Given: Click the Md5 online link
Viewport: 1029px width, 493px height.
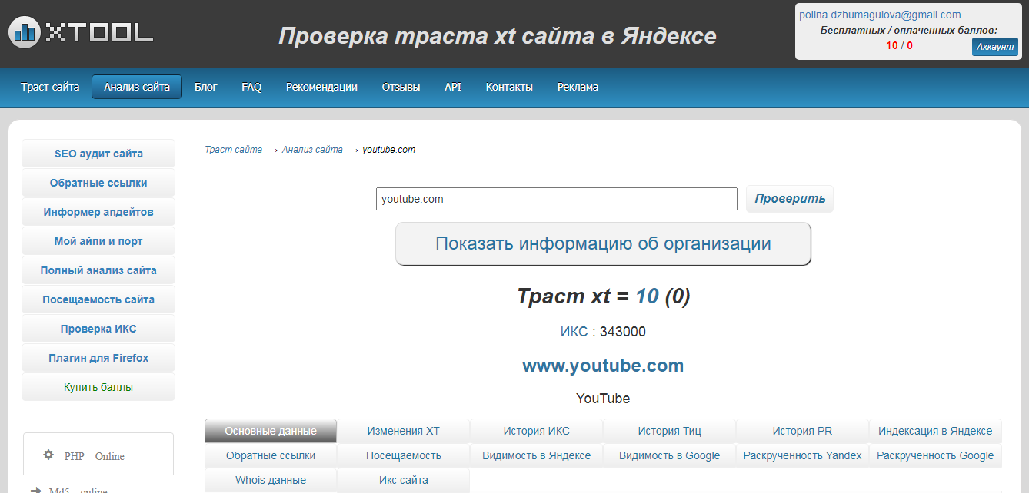Looking at the screenshot, I should (78, 489).
